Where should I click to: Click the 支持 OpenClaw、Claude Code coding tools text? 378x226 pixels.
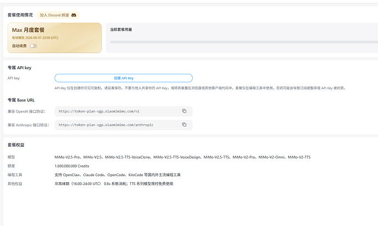[x=118, y=175]
